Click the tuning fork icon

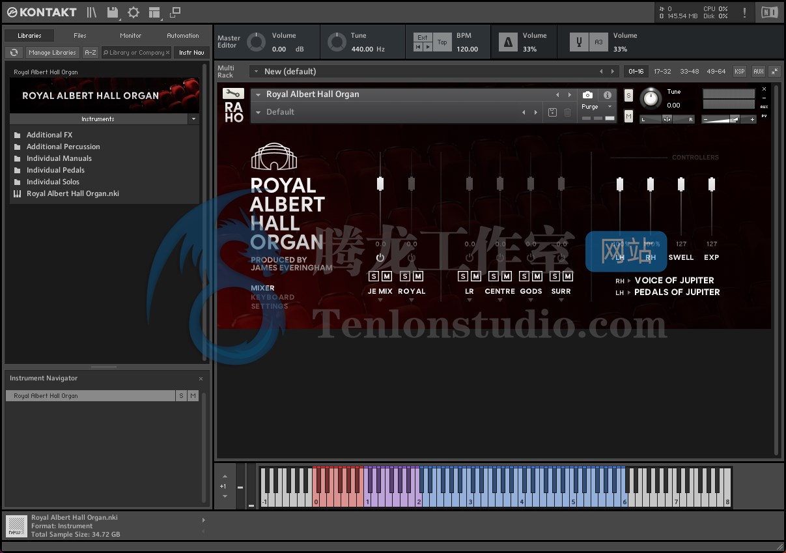point(580,42)
